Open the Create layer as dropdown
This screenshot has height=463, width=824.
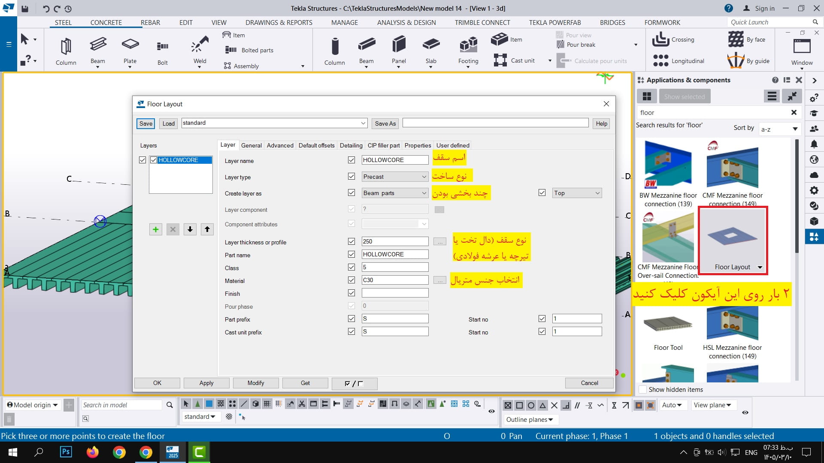pyautogui.click(x=395, y=193)
